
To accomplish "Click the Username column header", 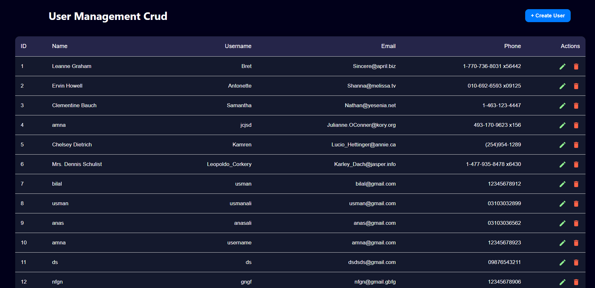I will pyautogui.click(x=238, y=46).
